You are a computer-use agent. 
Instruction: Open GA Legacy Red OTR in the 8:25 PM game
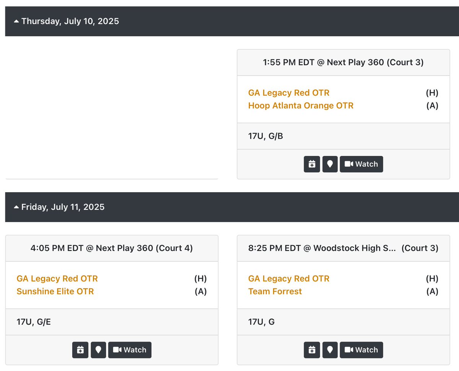tap(289, 279)
